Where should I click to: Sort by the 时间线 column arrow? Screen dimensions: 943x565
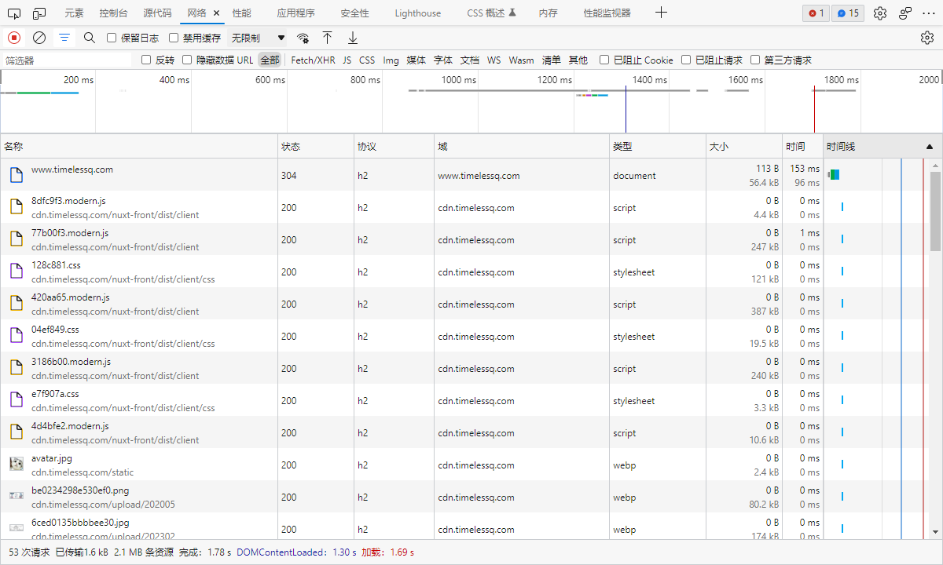click(x=930, y=147)
